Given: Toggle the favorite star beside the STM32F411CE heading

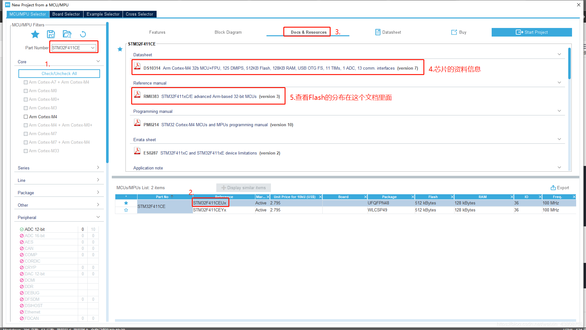Looking at the screenshot, I should point(120,49).
